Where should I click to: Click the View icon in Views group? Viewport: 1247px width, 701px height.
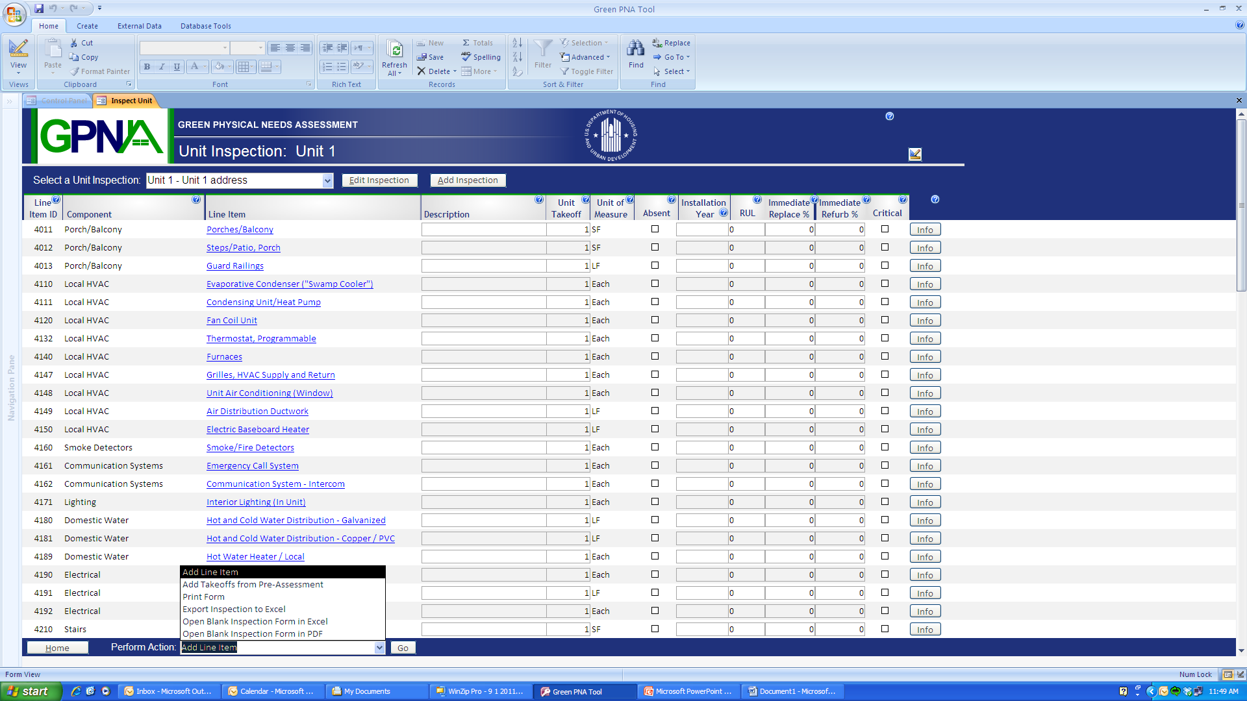click(x=18, y=49)
